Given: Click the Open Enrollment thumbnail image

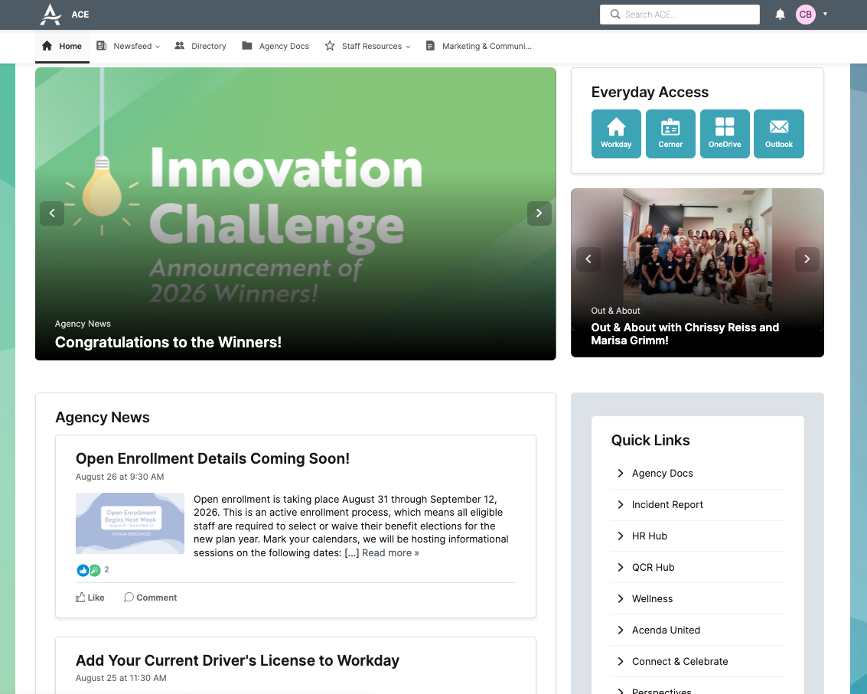Looking at the screenshot, I should point(130,523).
